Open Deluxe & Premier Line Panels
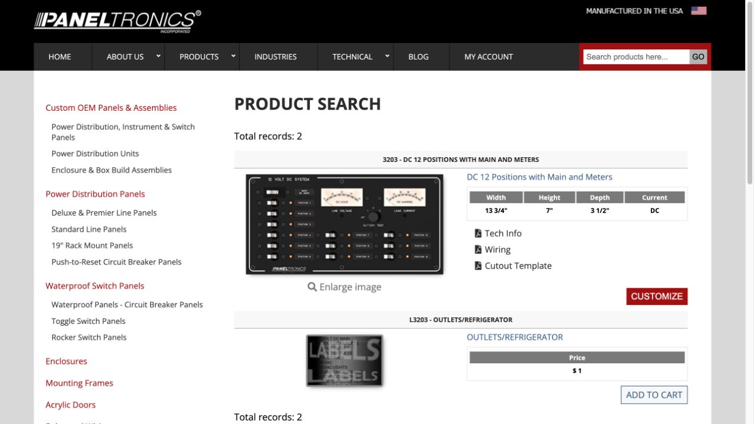754x424 pixels. coord(104,213)
